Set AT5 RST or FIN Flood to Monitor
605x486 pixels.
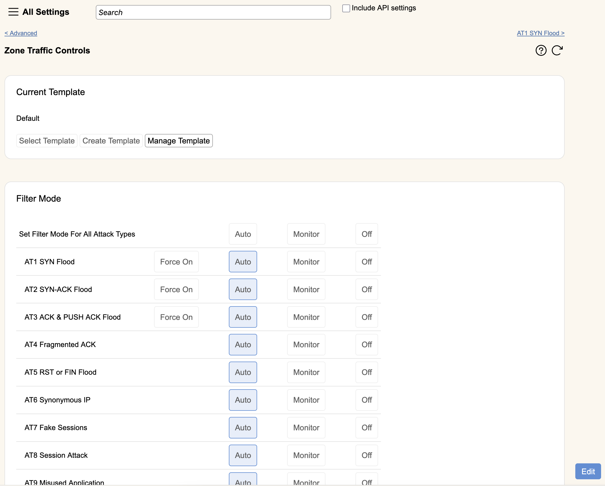306,372
